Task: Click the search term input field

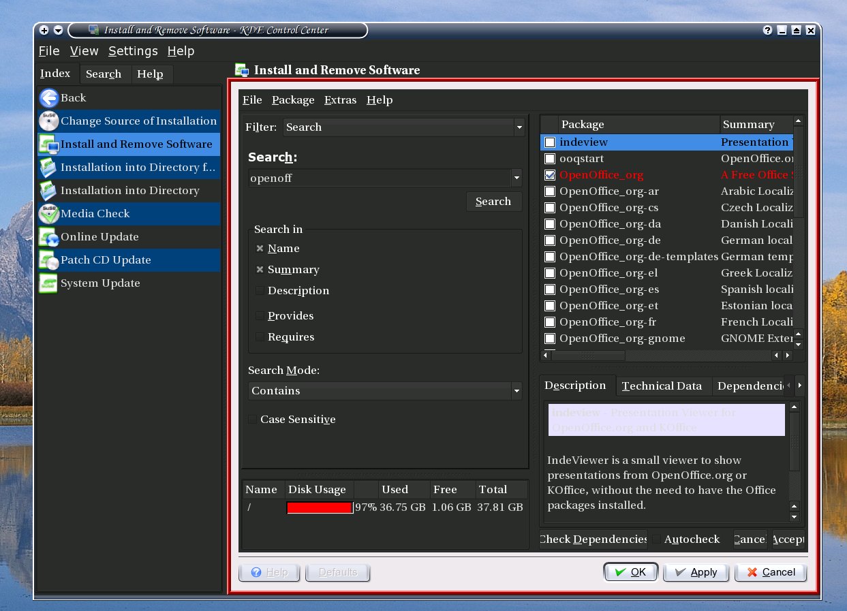Action: pyautogui.click(x=380, y=178)
